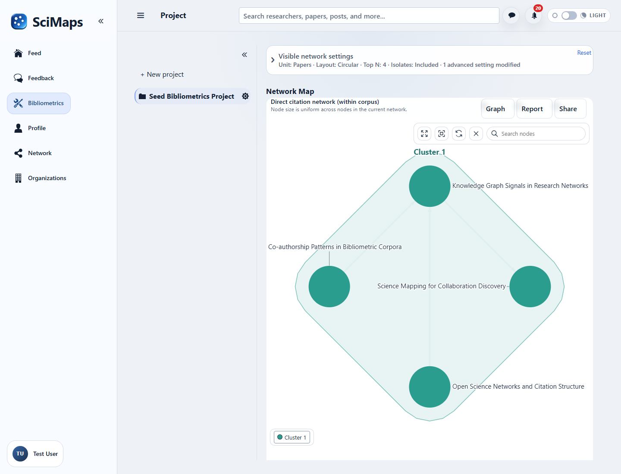The image size is (621, 474).
Task: Open notifications bell with 20 badge
Action: pos(534,16)
